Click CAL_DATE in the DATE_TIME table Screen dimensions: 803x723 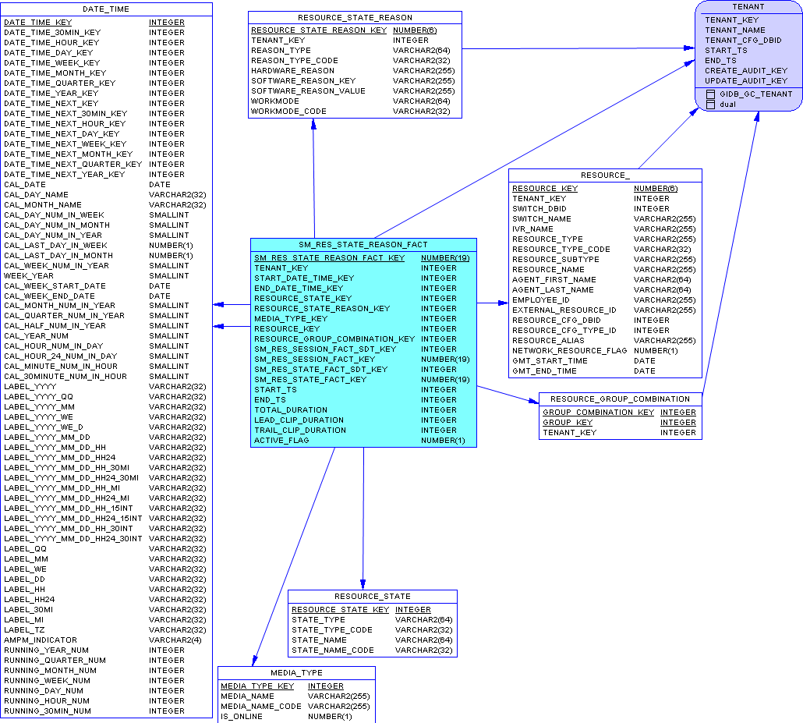point(25,185)
